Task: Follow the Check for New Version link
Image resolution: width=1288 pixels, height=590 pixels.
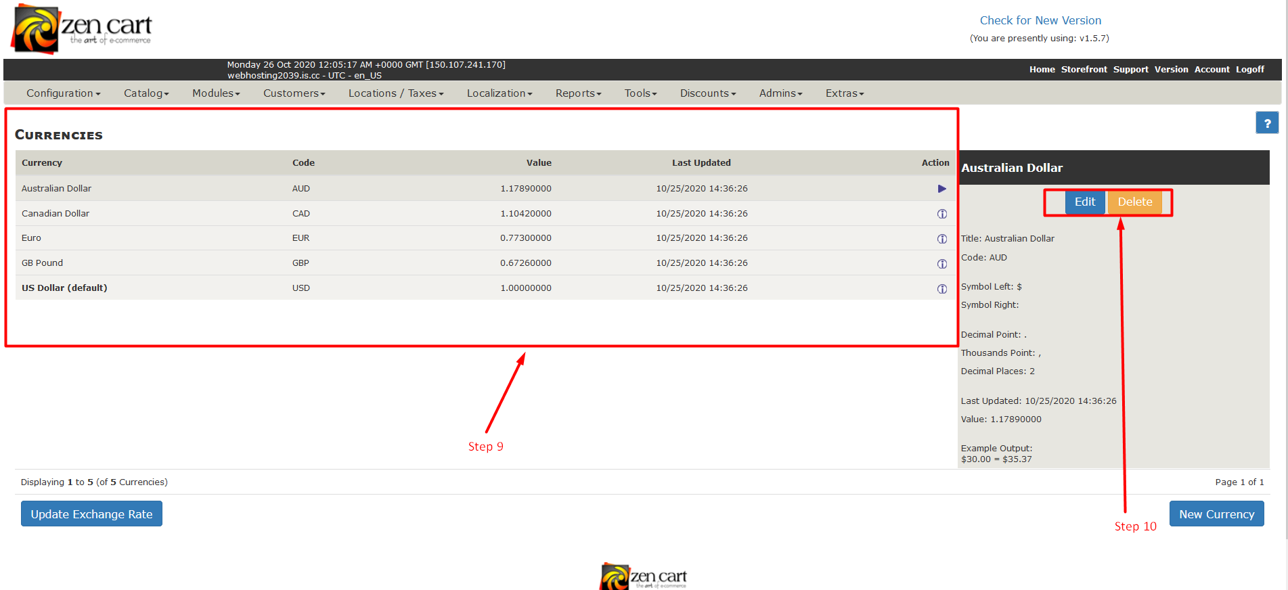Action: [1040, 20]
